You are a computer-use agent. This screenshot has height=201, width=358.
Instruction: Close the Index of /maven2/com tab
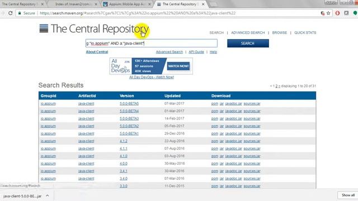[96, 4]
